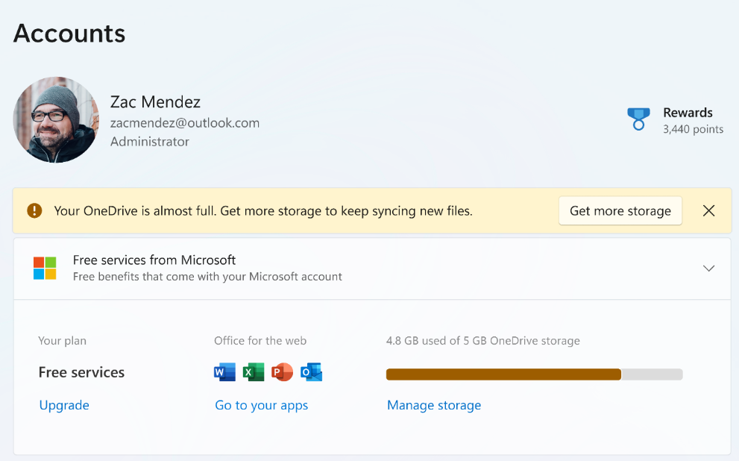The height and width of the screenshot is (461, 739).
Task: Open the PowerPoint web app icon
Action: (x=283, y=371)
